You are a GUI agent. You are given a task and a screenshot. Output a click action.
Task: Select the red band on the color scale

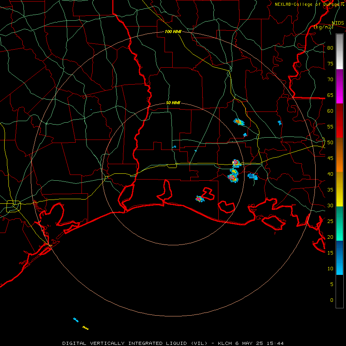339,120
